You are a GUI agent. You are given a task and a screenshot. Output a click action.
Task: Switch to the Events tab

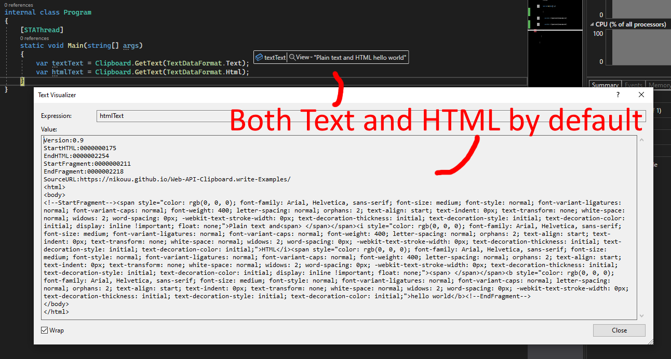coord(634,85)
